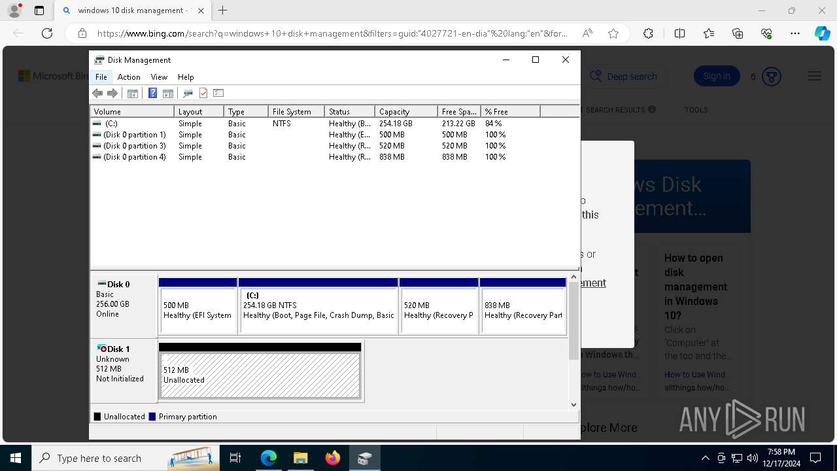Click the Bing Sign in button

pyautogui.click(x=717, y=77)
